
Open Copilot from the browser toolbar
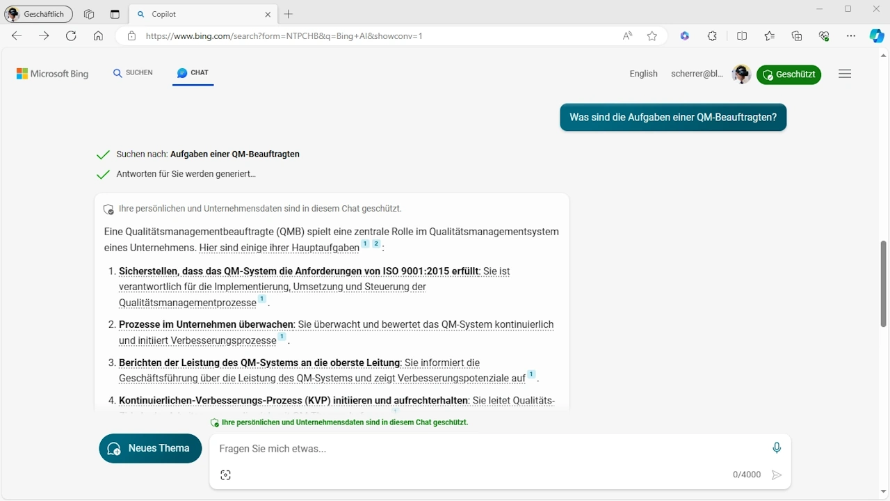pos(876,35)
